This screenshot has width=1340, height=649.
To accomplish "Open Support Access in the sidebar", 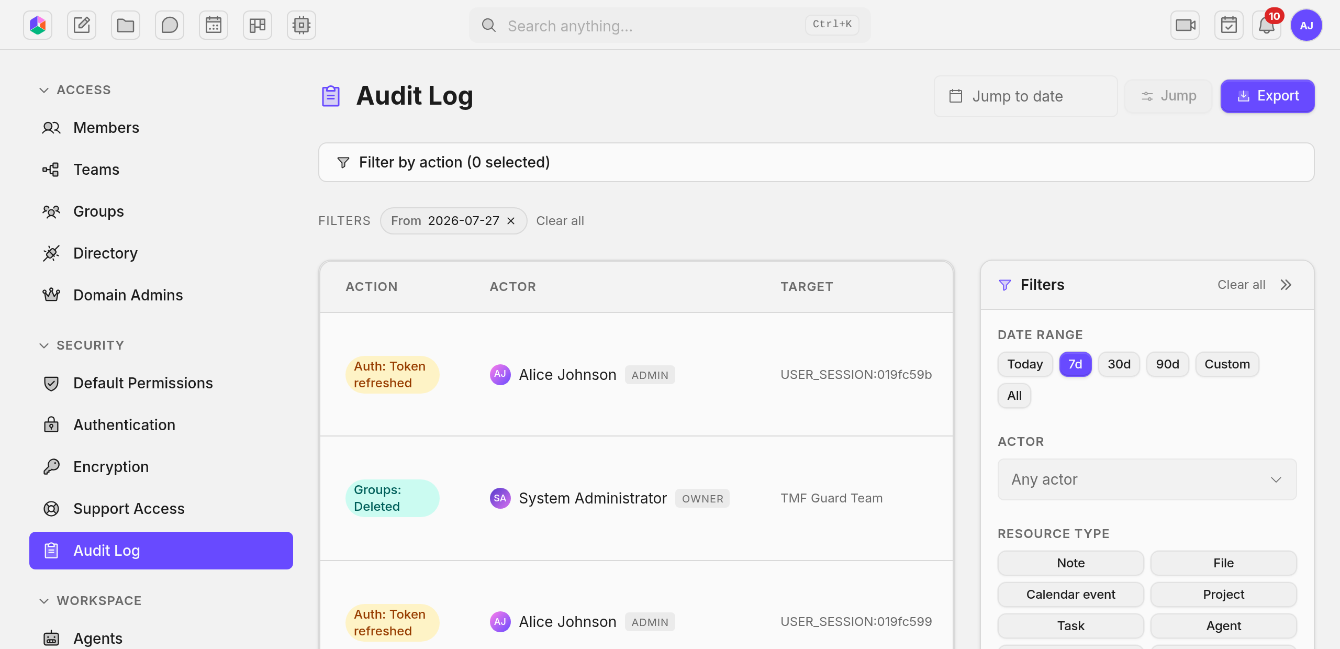I will [161, 509].
